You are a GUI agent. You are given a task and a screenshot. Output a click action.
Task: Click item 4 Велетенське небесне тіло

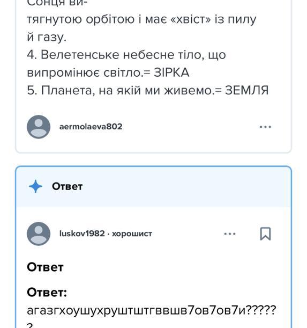click(126, 55)
